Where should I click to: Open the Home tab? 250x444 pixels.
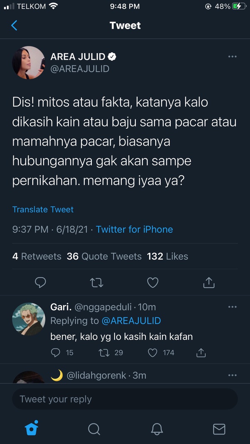pyautogui.click(x=32, y=428)
